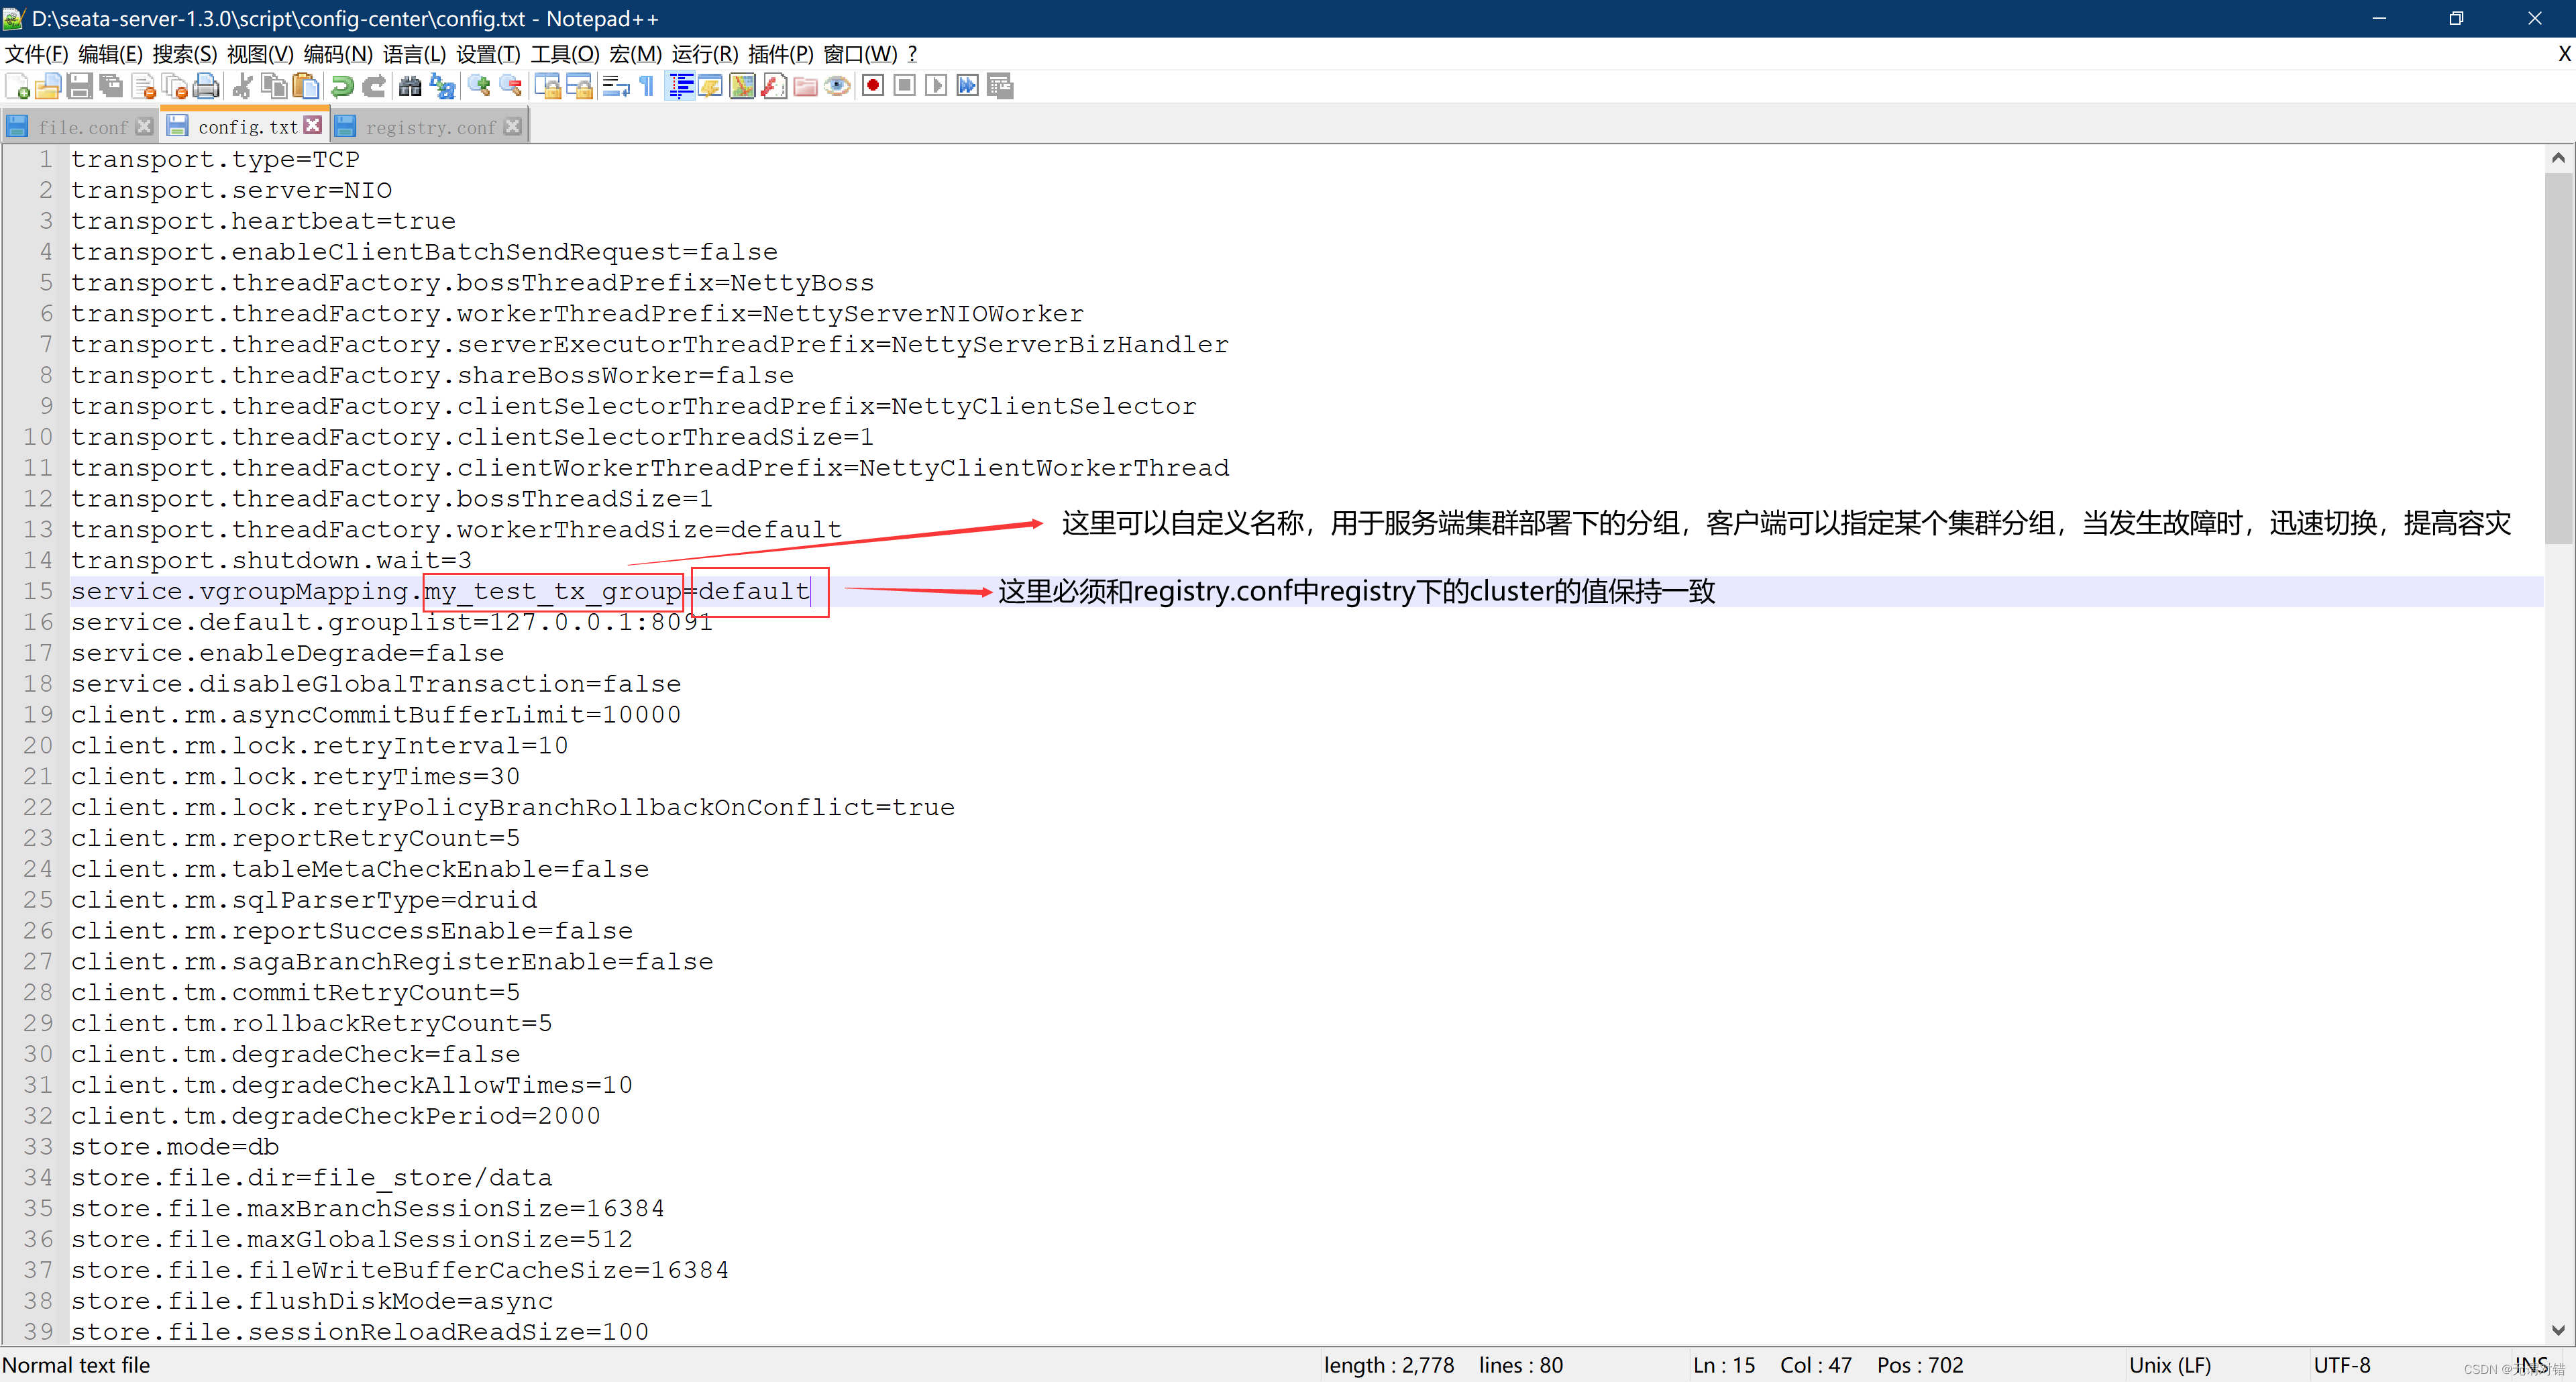
Task: Click the Ln : 15 position status field
Action: pyautogui.click(x=1724, y=1365)
